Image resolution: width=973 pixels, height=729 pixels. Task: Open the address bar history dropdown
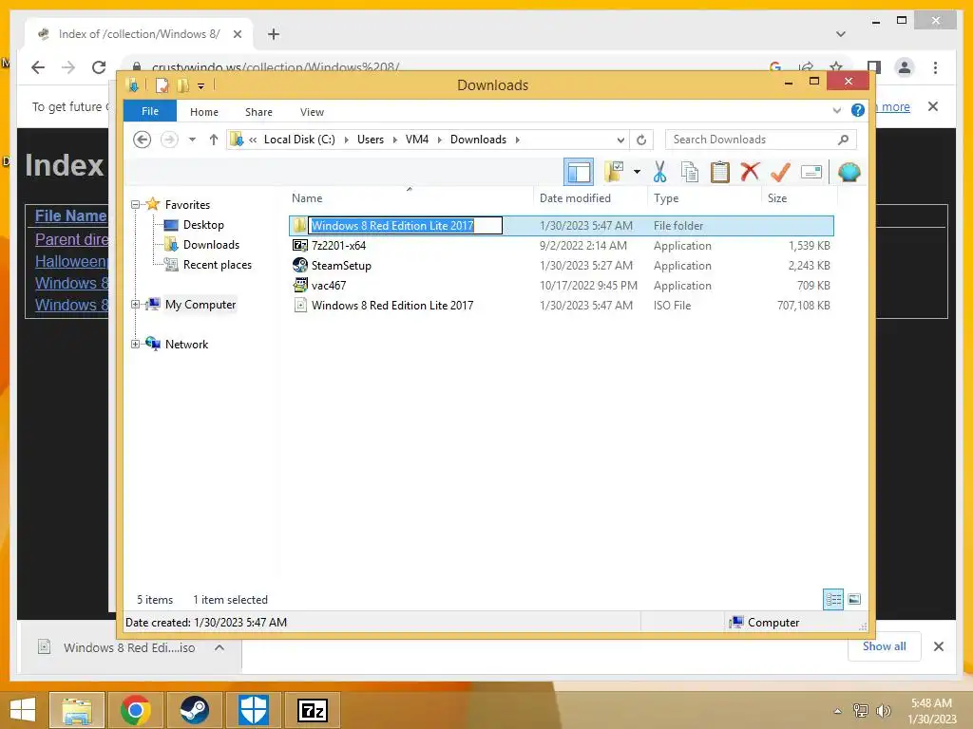620,140
